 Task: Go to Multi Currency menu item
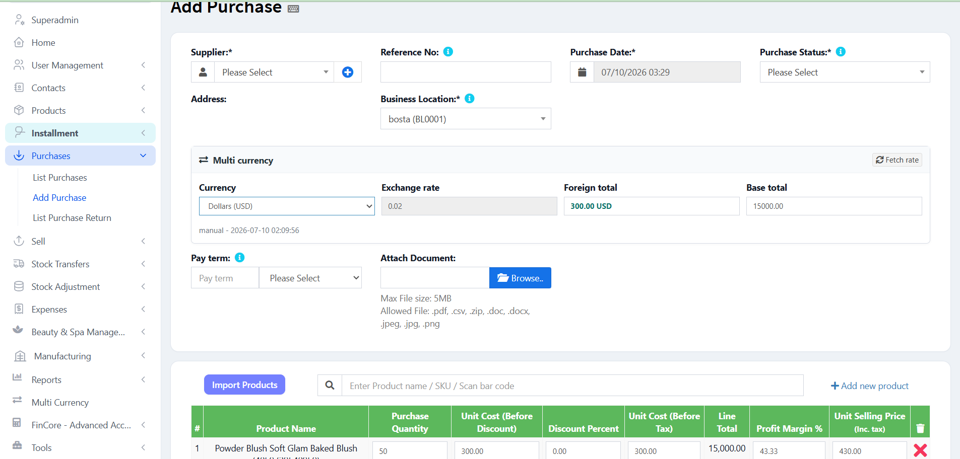pyautogui.click(x=60, y=403)
